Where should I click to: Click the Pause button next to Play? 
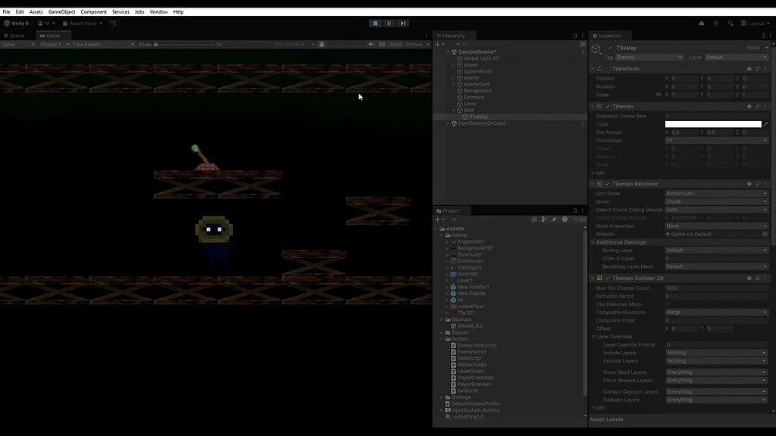coord(389,23)
